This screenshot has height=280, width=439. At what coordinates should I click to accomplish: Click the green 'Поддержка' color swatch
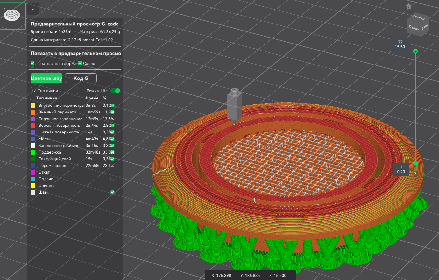pos(33,152)
